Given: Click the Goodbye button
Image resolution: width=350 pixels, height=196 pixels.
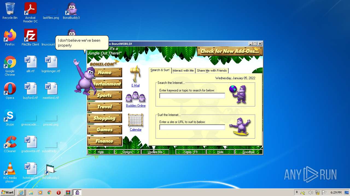Looking at the screenshot, I should click(x=248, y=152).
